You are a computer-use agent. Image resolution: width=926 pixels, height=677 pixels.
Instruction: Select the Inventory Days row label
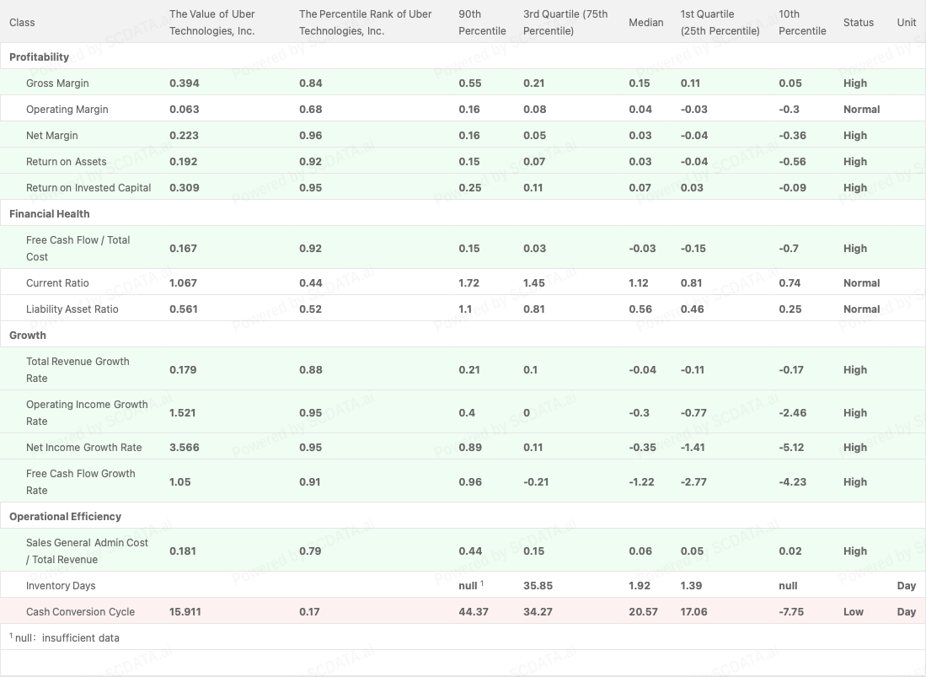[61, 586]
